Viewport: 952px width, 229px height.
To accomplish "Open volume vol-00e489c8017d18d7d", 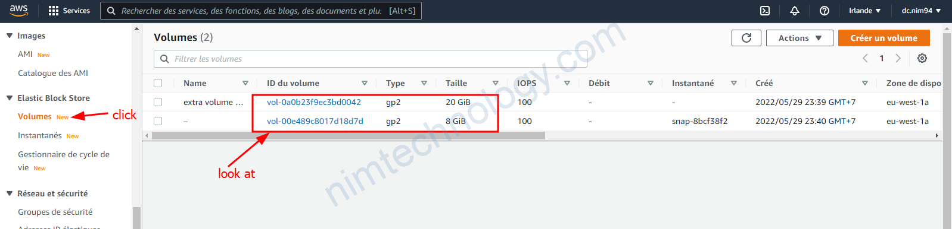I will click(x=315, y=121).
